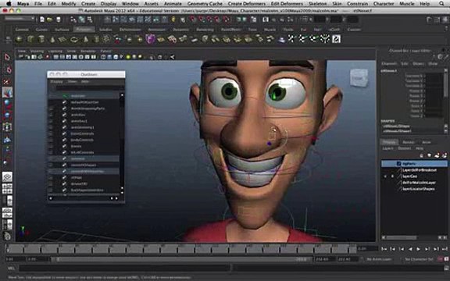Switch to the Polygons shelf tab
Screen dimensions: 450x281
tap(84, 29)
